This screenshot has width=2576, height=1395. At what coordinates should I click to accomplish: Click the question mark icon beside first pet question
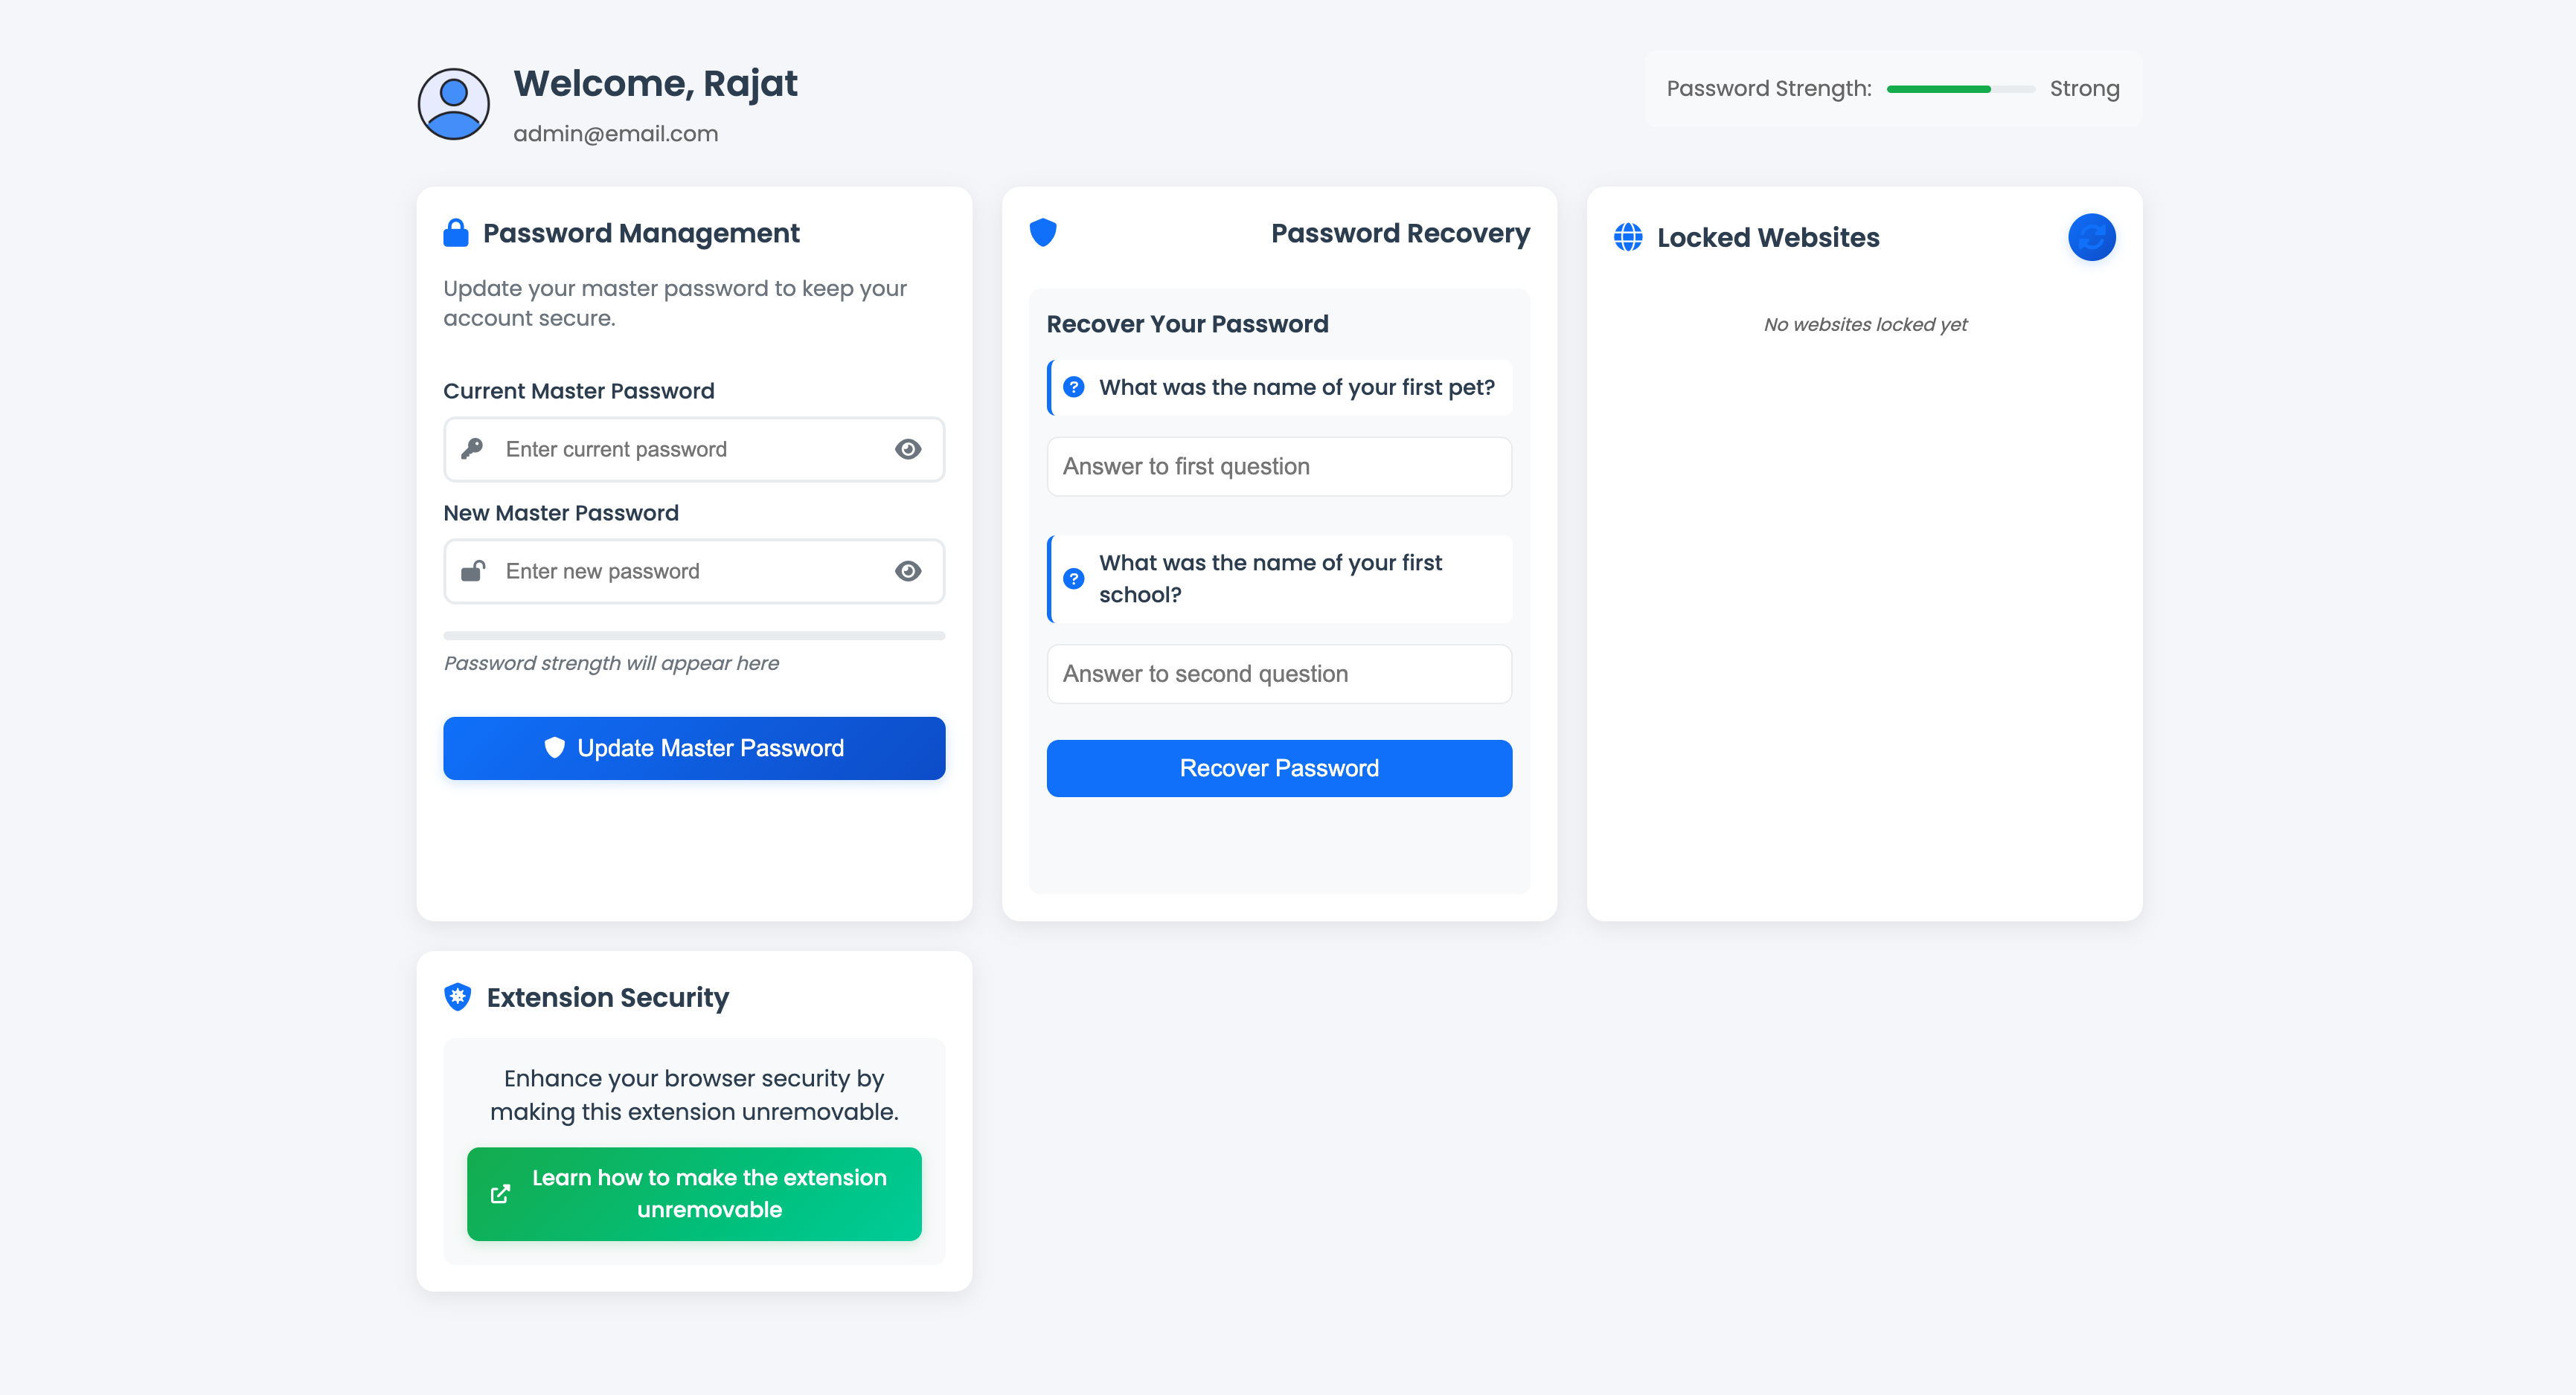pos(1073,387)
